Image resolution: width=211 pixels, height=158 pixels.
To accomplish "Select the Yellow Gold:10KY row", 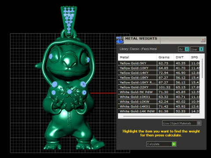I will (159, 68).
